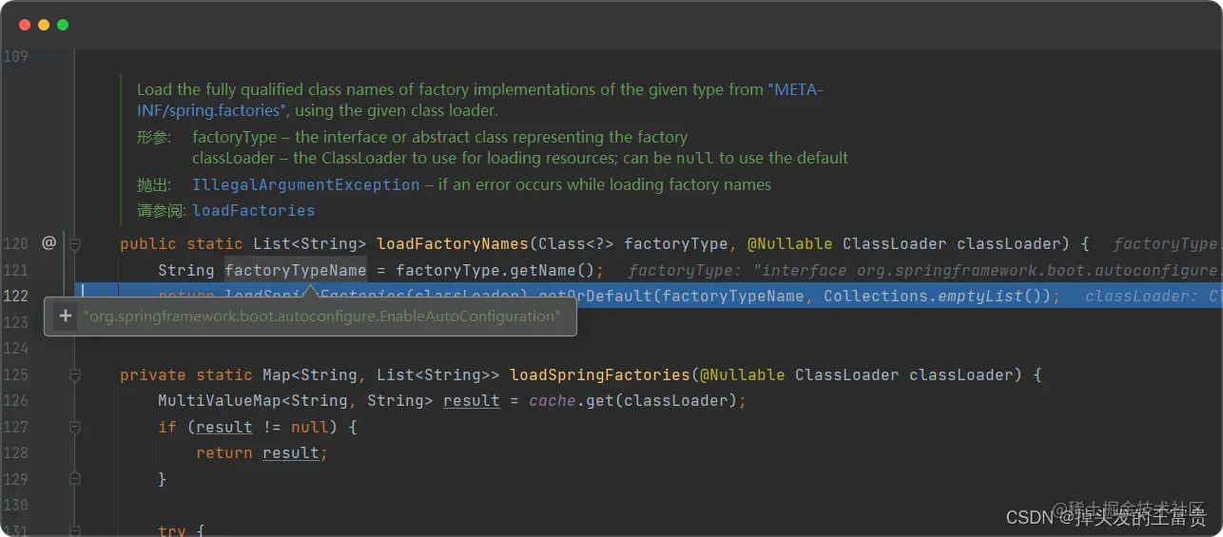1223x537 pixels.
Task: Collapse the loadFactoryNames method at line 120
Action: pos(75,244)
